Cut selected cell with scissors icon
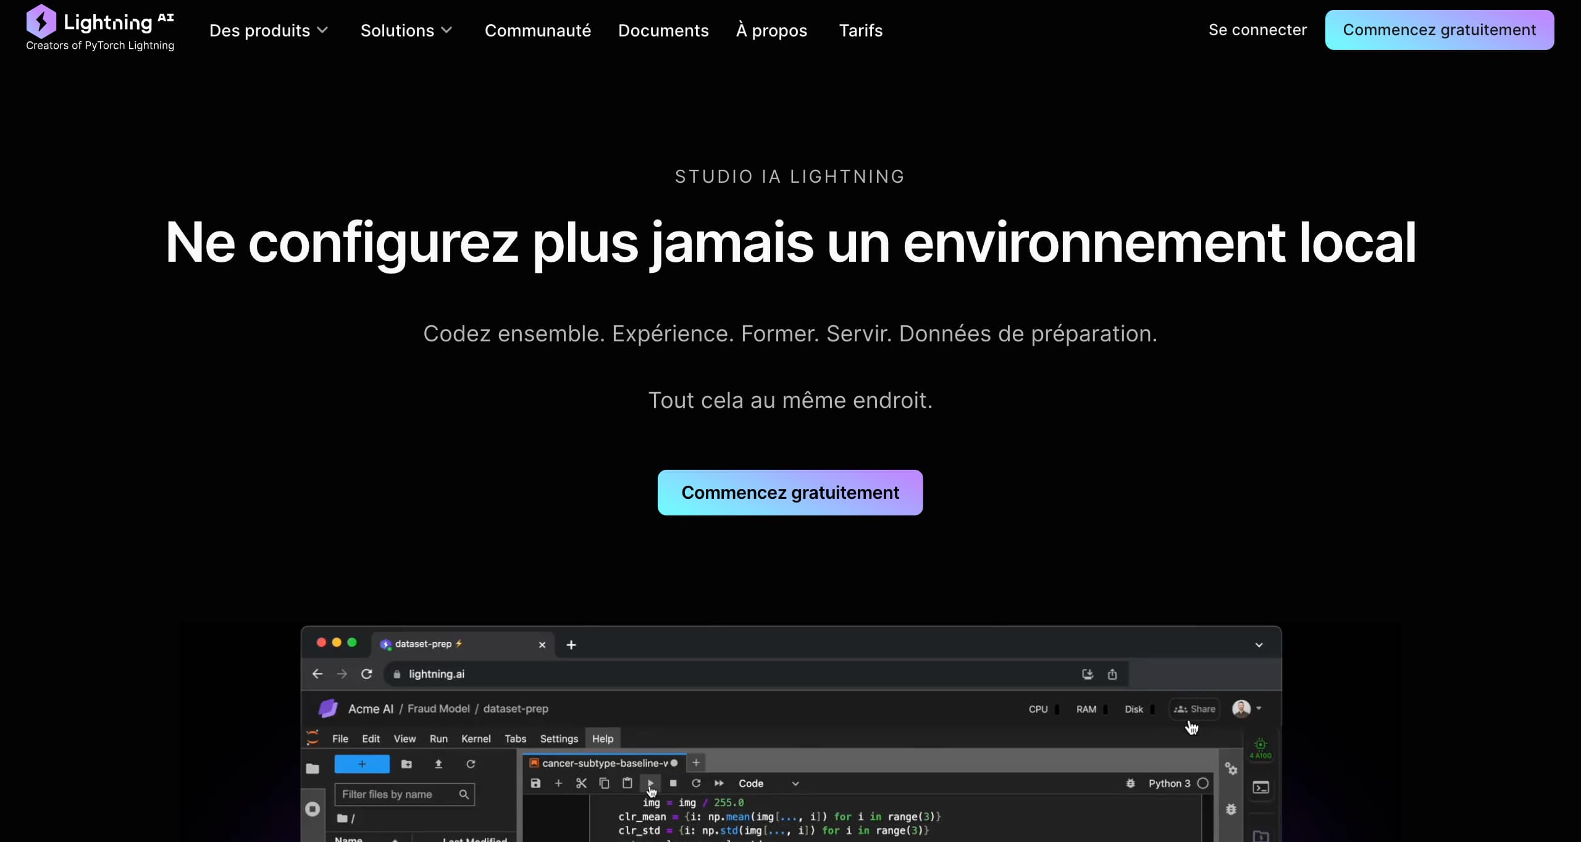Screen dimensions: 1581x842 581,783
